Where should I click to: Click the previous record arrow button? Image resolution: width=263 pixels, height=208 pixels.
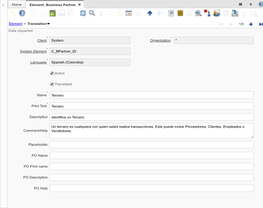[231, 24]
